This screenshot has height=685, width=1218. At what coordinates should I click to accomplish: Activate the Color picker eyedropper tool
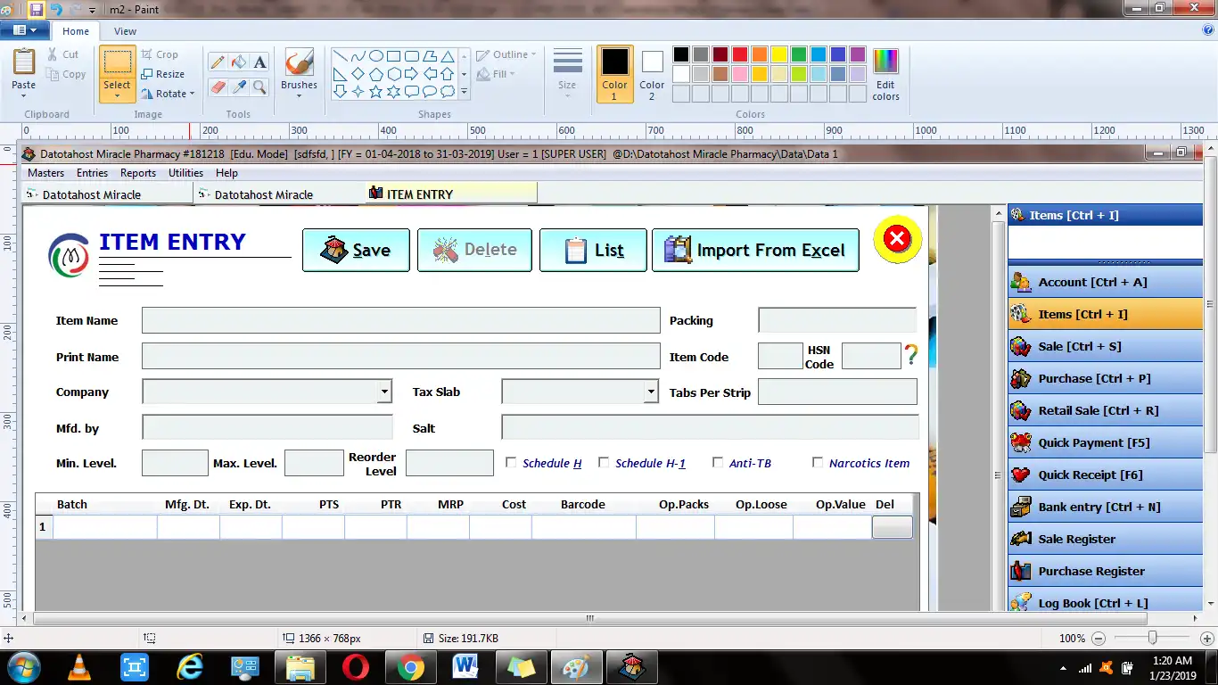click(238, 87)
